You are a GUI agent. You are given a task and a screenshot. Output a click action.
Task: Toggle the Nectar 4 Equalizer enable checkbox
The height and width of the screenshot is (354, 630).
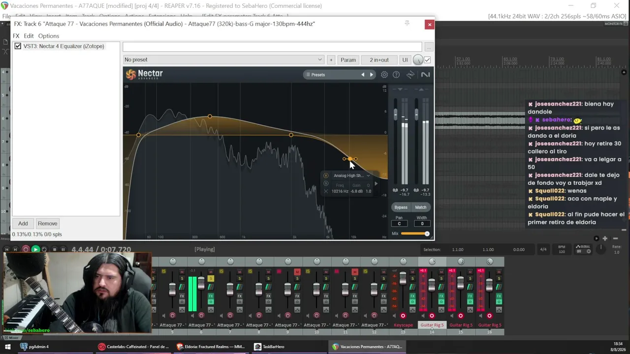[x=18, y=46]
